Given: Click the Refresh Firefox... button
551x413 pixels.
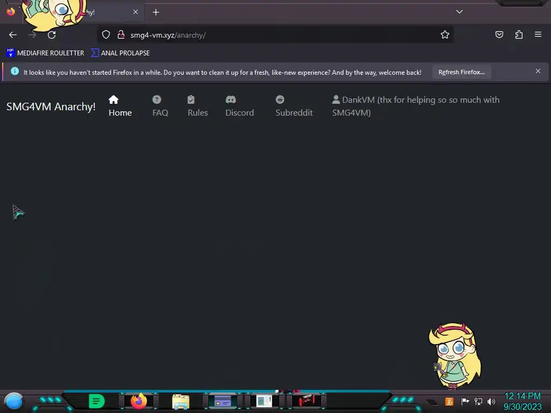Looking at the screenshot, I should click(461, 73).
